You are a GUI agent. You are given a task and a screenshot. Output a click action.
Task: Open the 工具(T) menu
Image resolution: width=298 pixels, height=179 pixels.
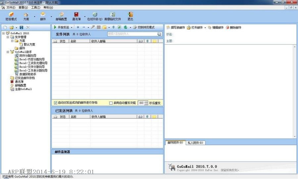(x=35, y=7)
